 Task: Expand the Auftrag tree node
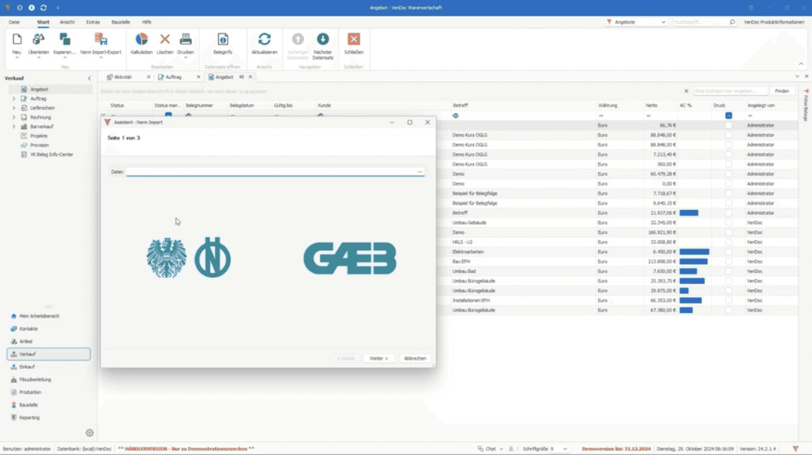[14, 99]
